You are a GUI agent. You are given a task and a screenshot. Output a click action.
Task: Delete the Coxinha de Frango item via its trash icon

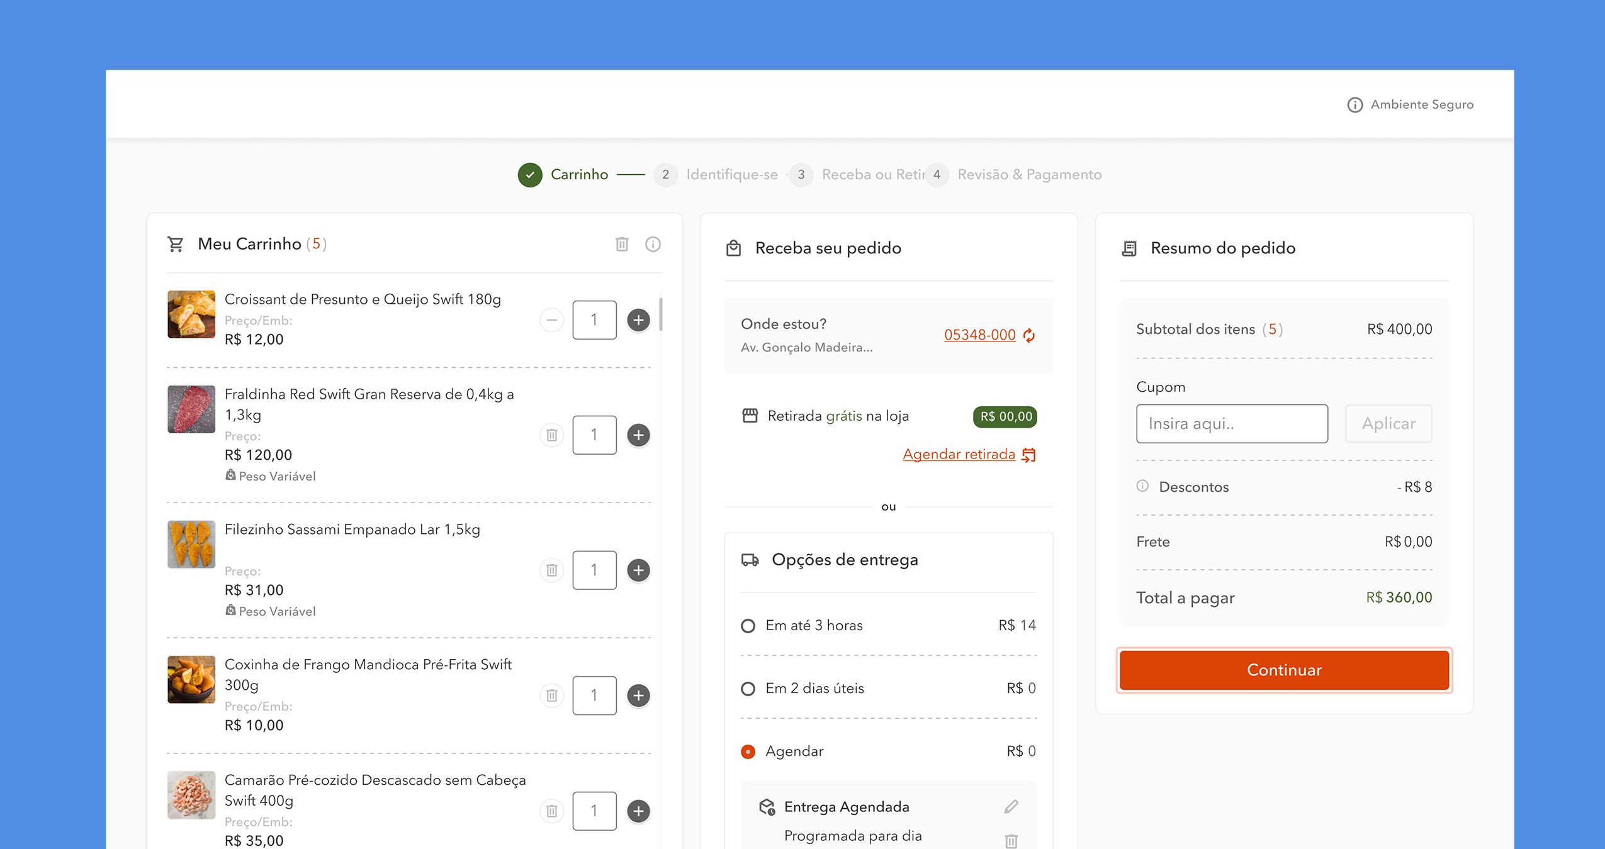pos(551,696)
